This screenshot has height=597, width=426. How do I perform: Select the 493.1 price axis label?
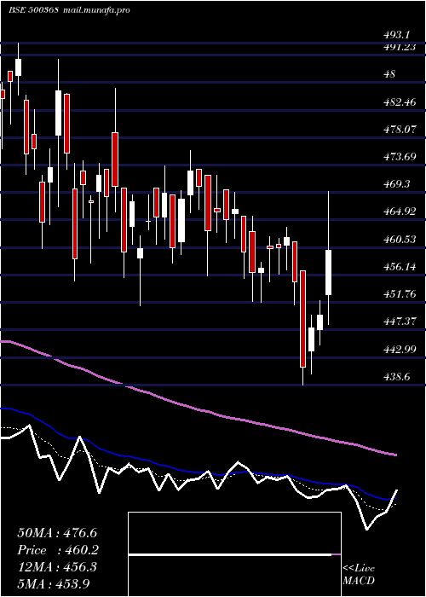pos(396,36)
